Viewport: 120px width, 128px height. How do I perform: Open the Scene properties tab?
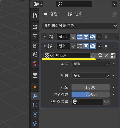click(x=35, y=54)
